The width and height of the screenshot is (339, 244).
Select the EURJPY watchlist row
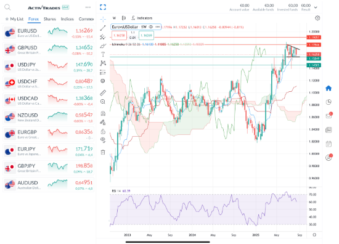49,151
